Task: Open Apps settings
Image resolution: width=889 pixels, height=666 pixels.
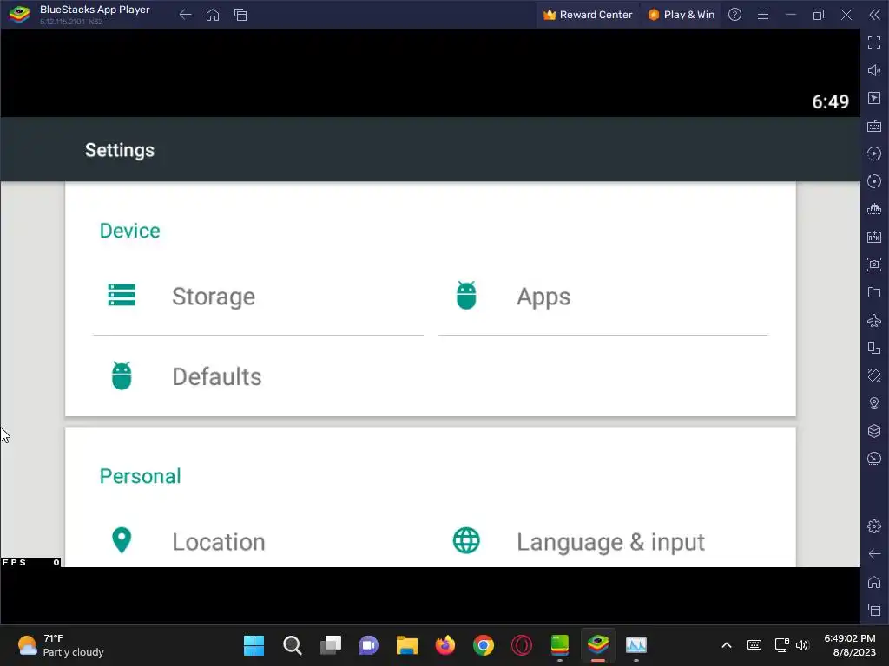Action: pos(603,297)
